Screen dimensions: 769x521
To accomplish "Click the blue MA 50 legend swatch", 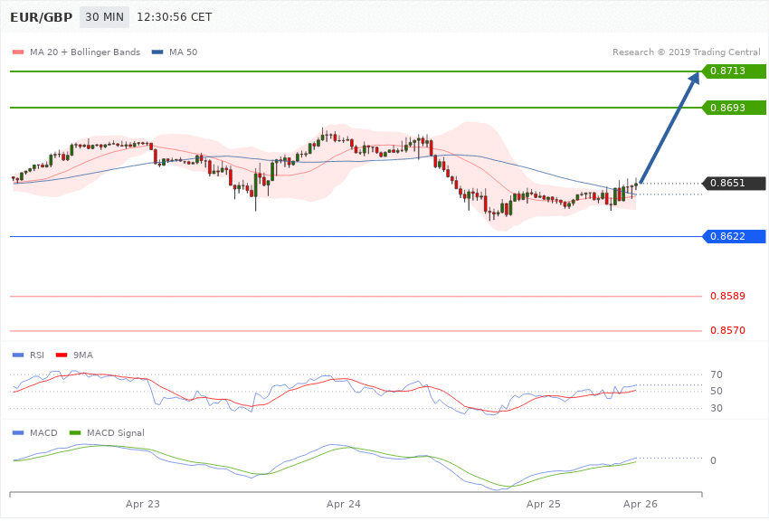I will click(x=157, y=52).
